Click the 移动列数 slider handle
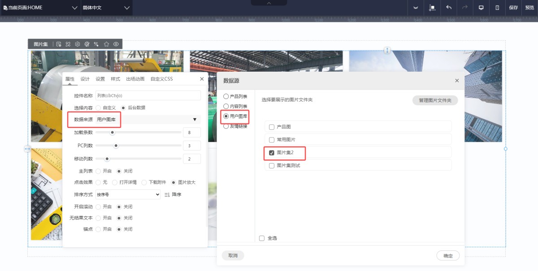Image resolution: width=538 pixels, height=271 pixels. click(x=107, y=159)
